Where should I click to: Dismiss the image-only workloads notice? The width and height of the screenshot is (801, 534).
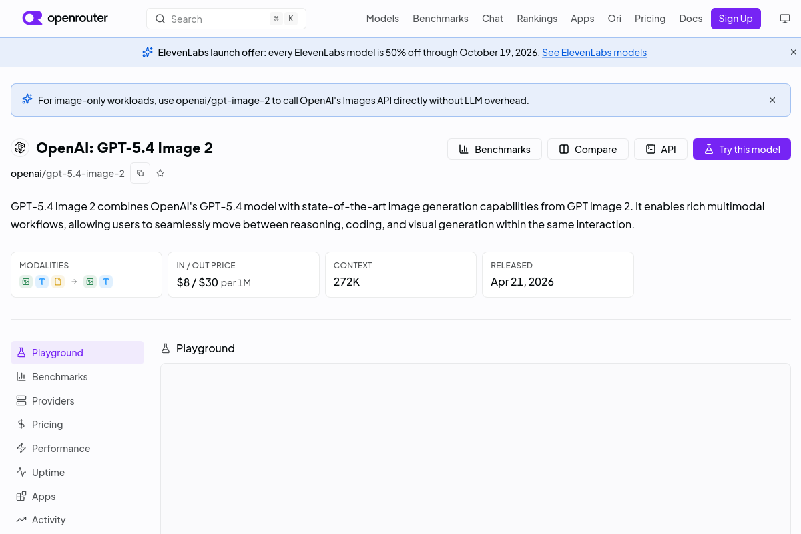click(x=772, y=100)
